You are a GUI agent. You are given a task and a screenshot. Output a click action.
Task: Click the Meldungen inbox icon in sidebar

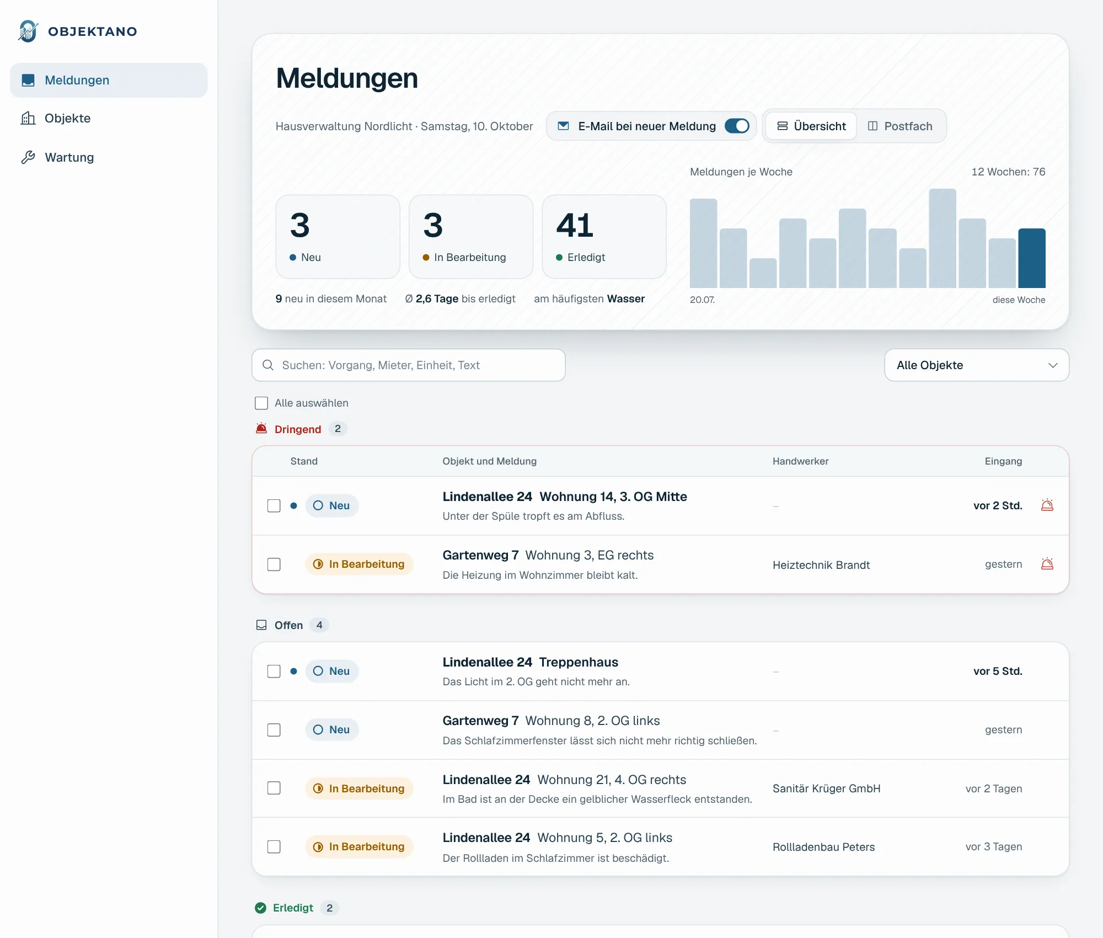28,81
